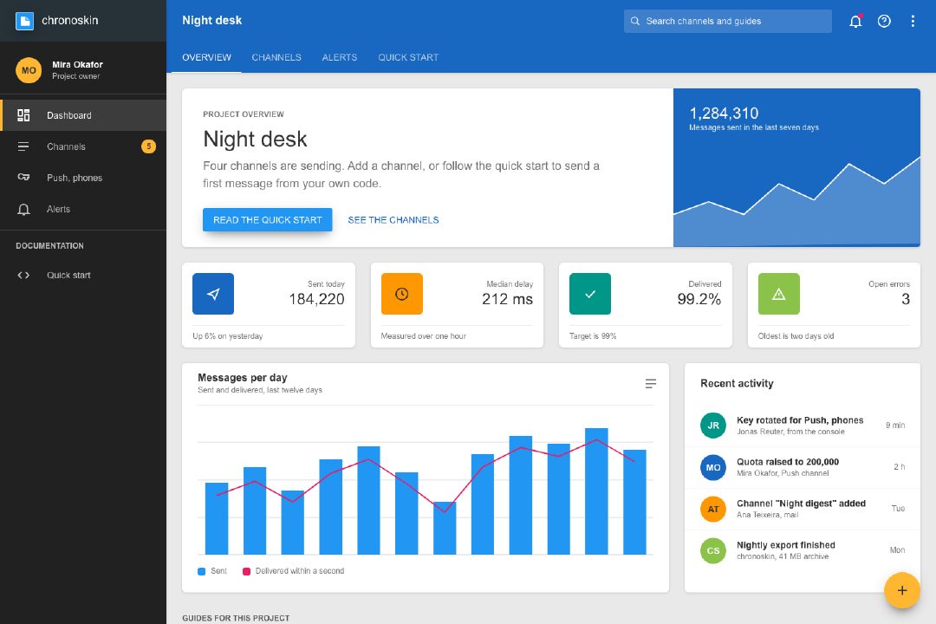Click the Sent today paper plane icon
The image size is (936, 624).
coord(213,294)
